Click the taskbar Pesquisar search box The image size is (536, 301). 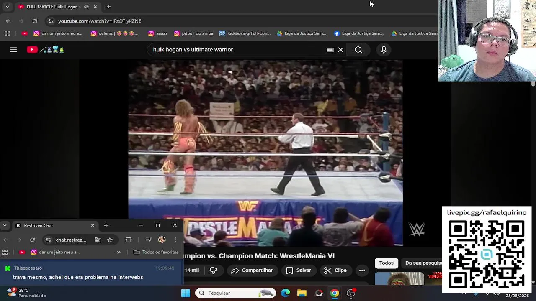[236, 293]
